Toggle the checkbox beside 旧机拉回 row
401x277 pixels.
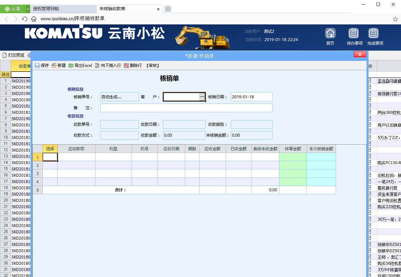tap(370, 175)
